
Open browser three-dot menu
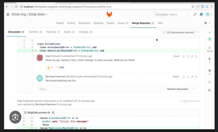pos(212,7)
